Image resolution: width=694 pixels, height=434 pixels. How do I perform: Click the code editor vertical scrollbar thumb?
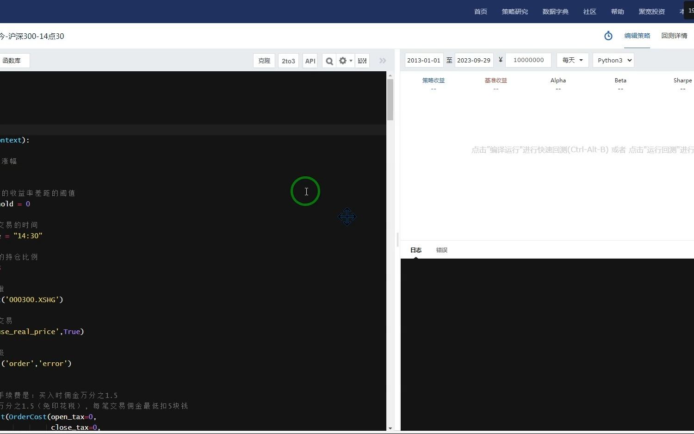pyautogui.click(x=390, y=99)
